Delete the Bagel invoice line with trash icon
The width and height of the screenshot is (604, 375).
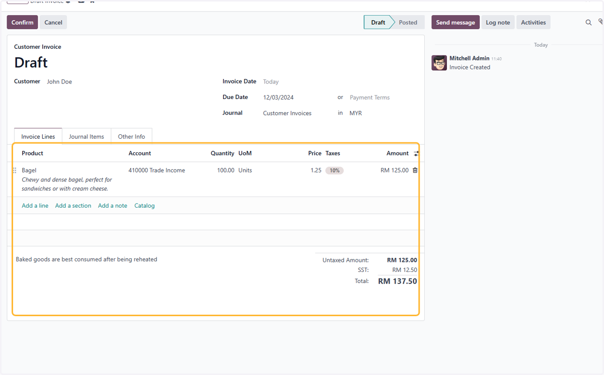[415, 170]
